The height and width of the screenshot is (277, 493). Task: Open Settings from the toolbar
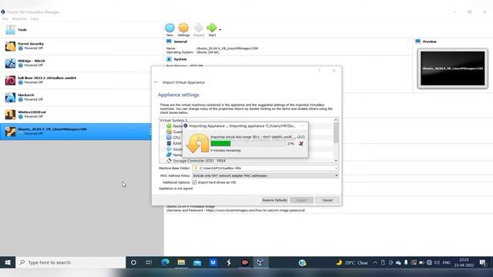[x=183, y=30]
